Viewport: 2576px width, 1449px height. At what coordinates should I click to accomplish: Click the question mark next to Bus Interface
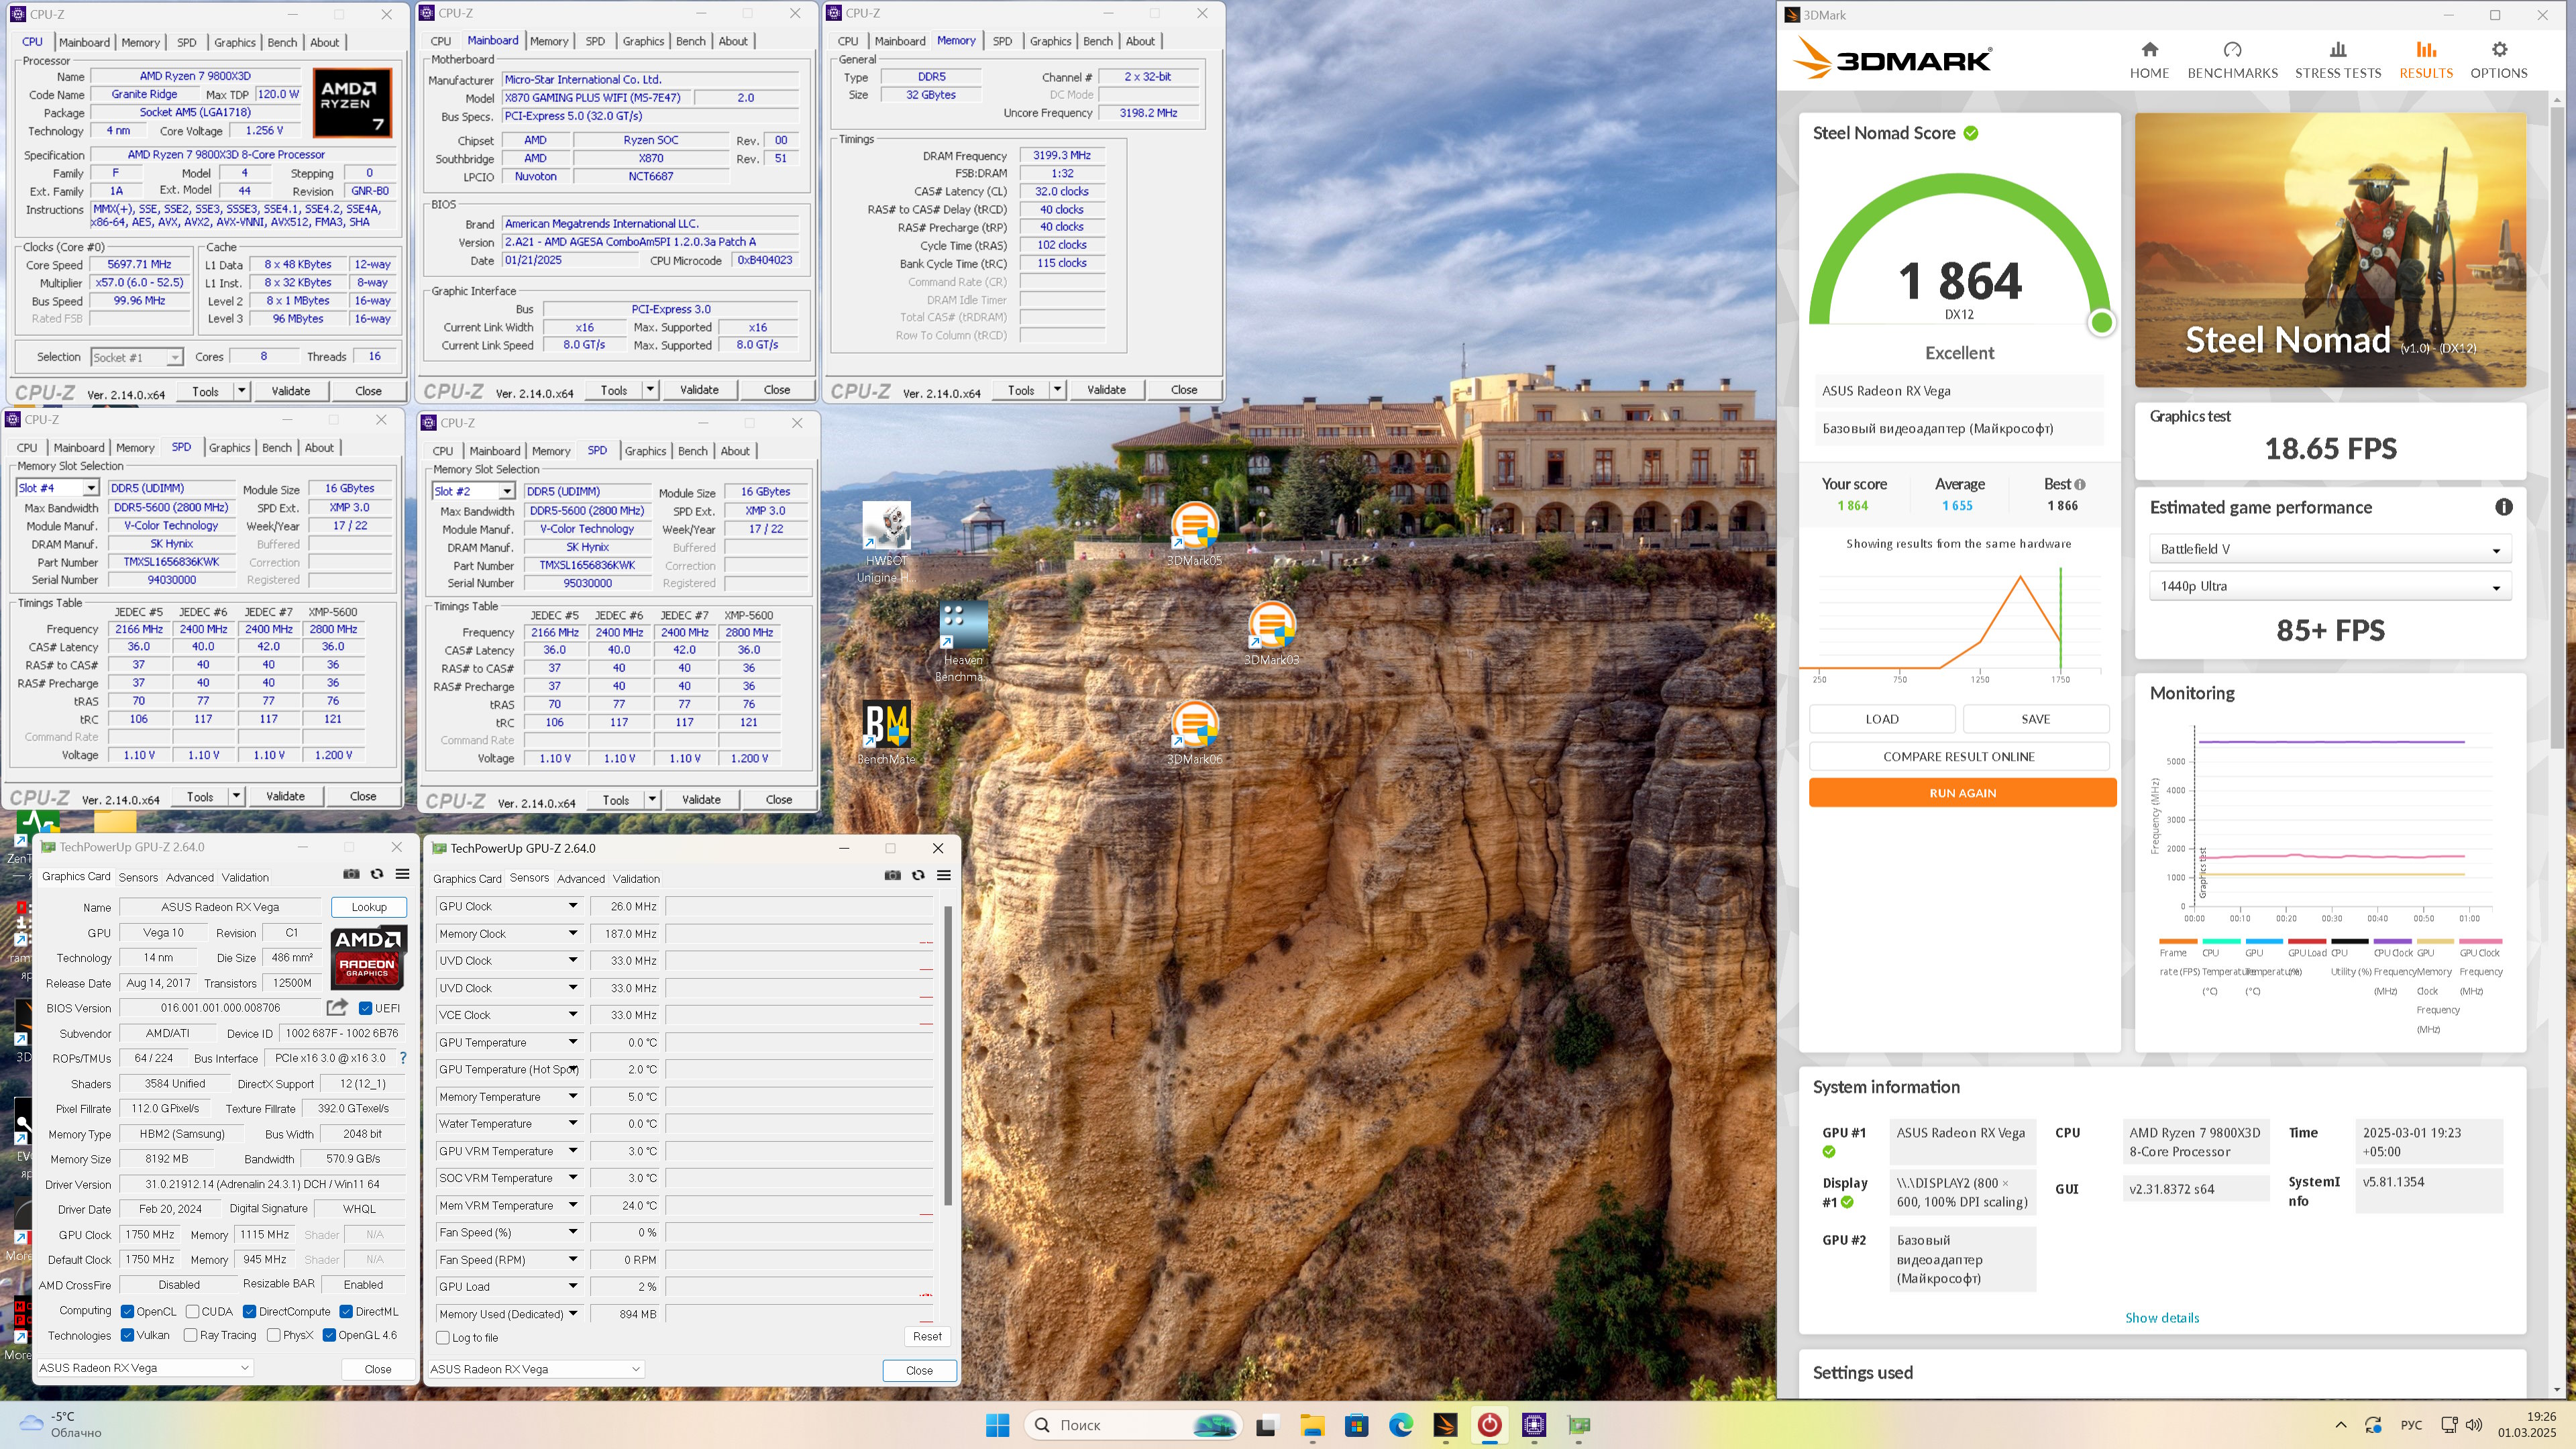coord(403,1058)
